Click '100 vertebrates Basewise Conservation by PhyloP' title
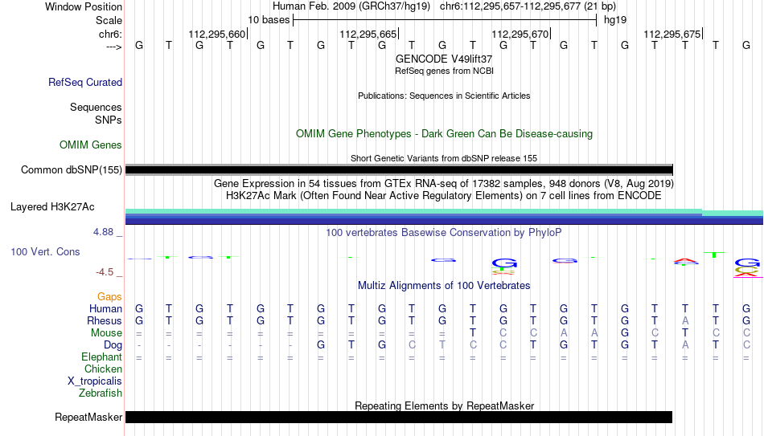 tap(444, 233)
